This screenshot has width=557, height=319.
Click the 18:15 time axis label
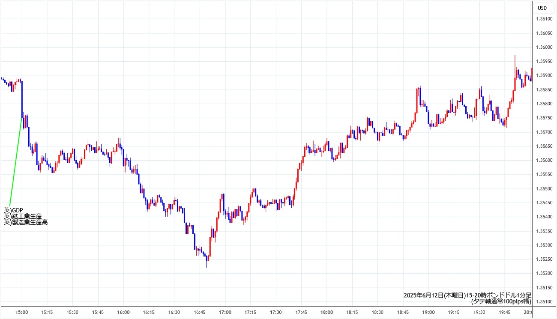click(x=352, y=313)
